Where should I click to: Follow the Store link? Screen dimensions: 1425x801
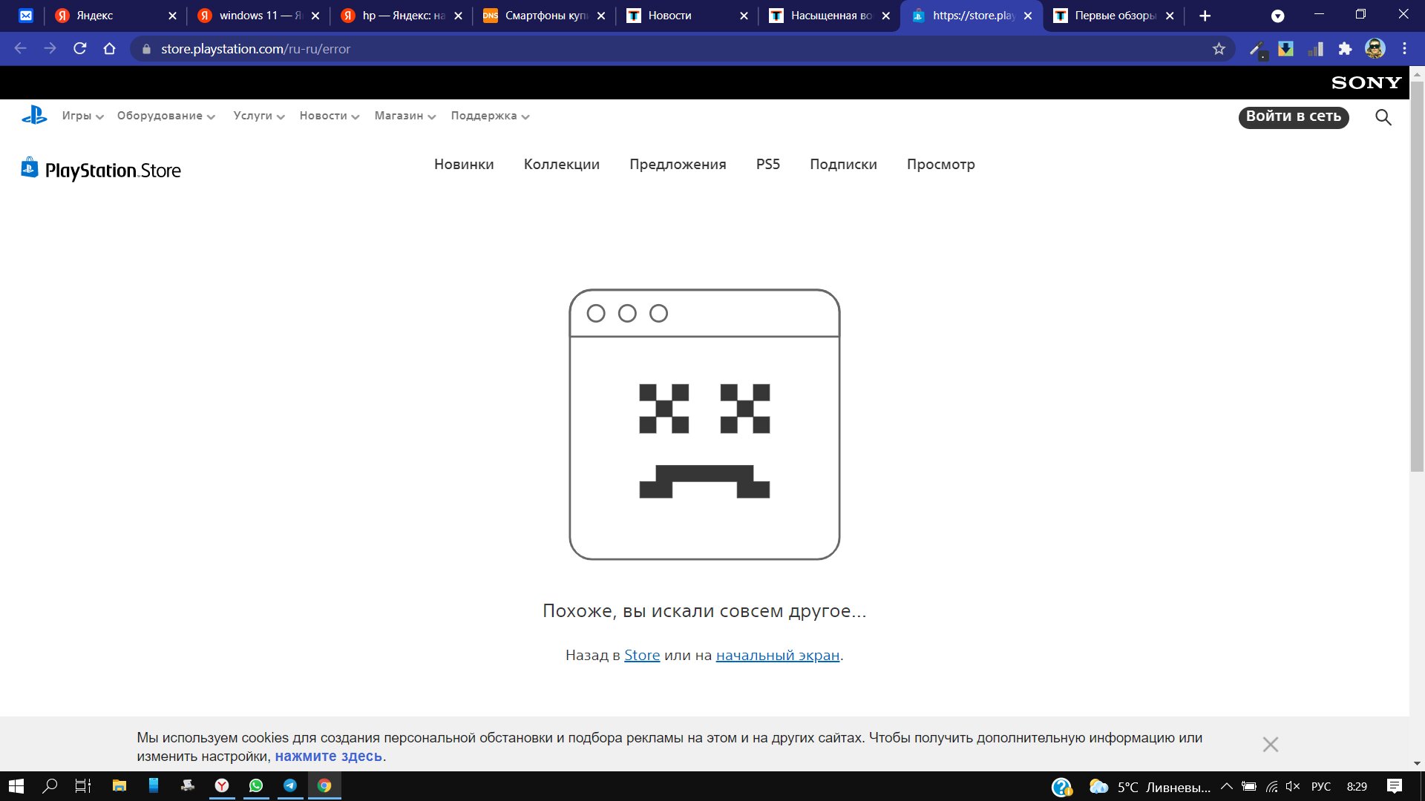click(642, 655)
